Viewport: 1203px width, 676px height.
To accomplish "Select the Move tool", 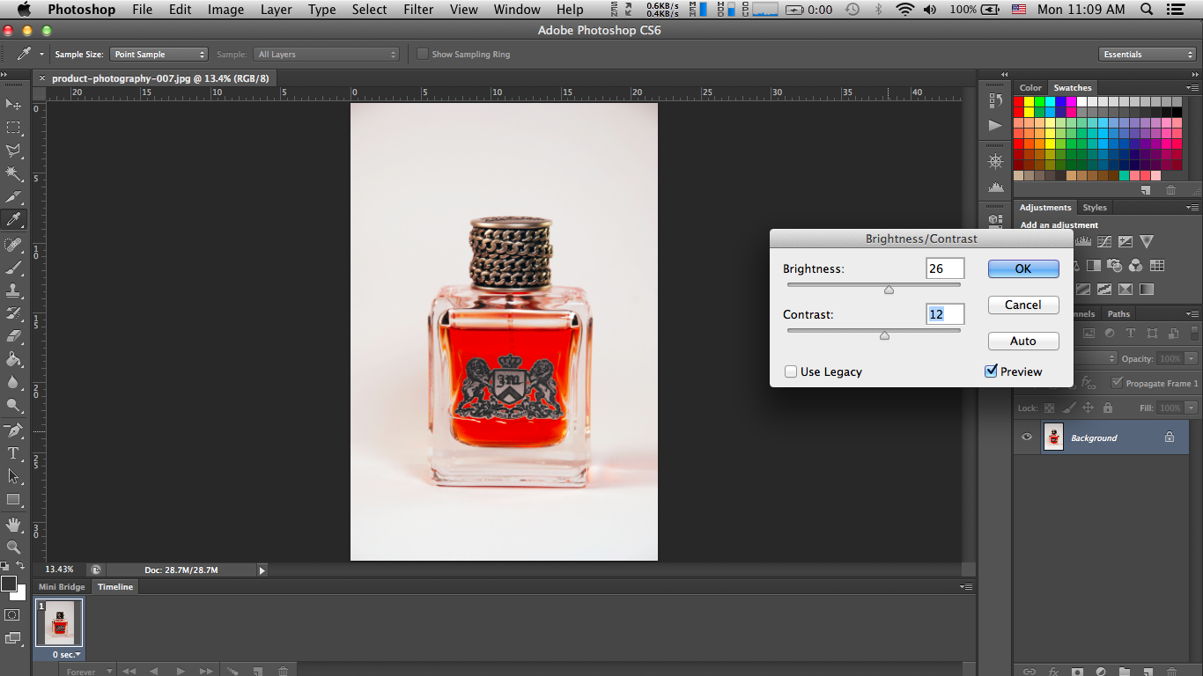I will coord(13,105).
